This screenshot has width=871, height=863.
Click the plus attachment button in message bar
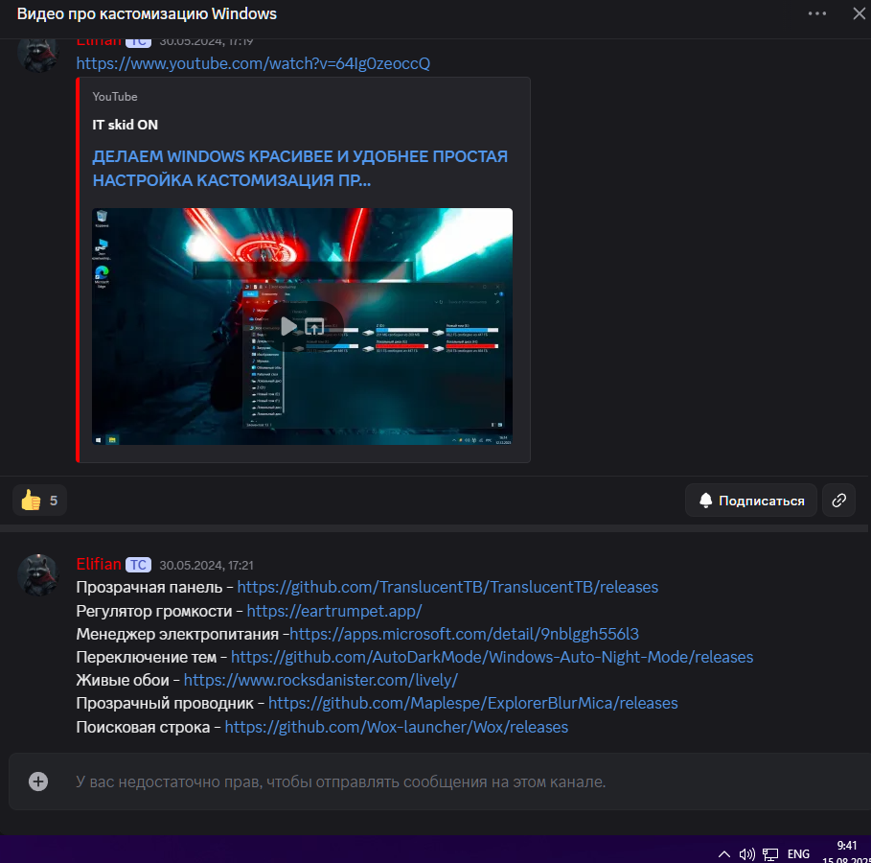pos(38,781)
